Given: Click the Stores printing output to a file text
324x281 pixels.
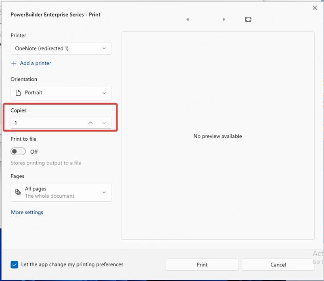Looking at the screenshot, I should (46, 163).
